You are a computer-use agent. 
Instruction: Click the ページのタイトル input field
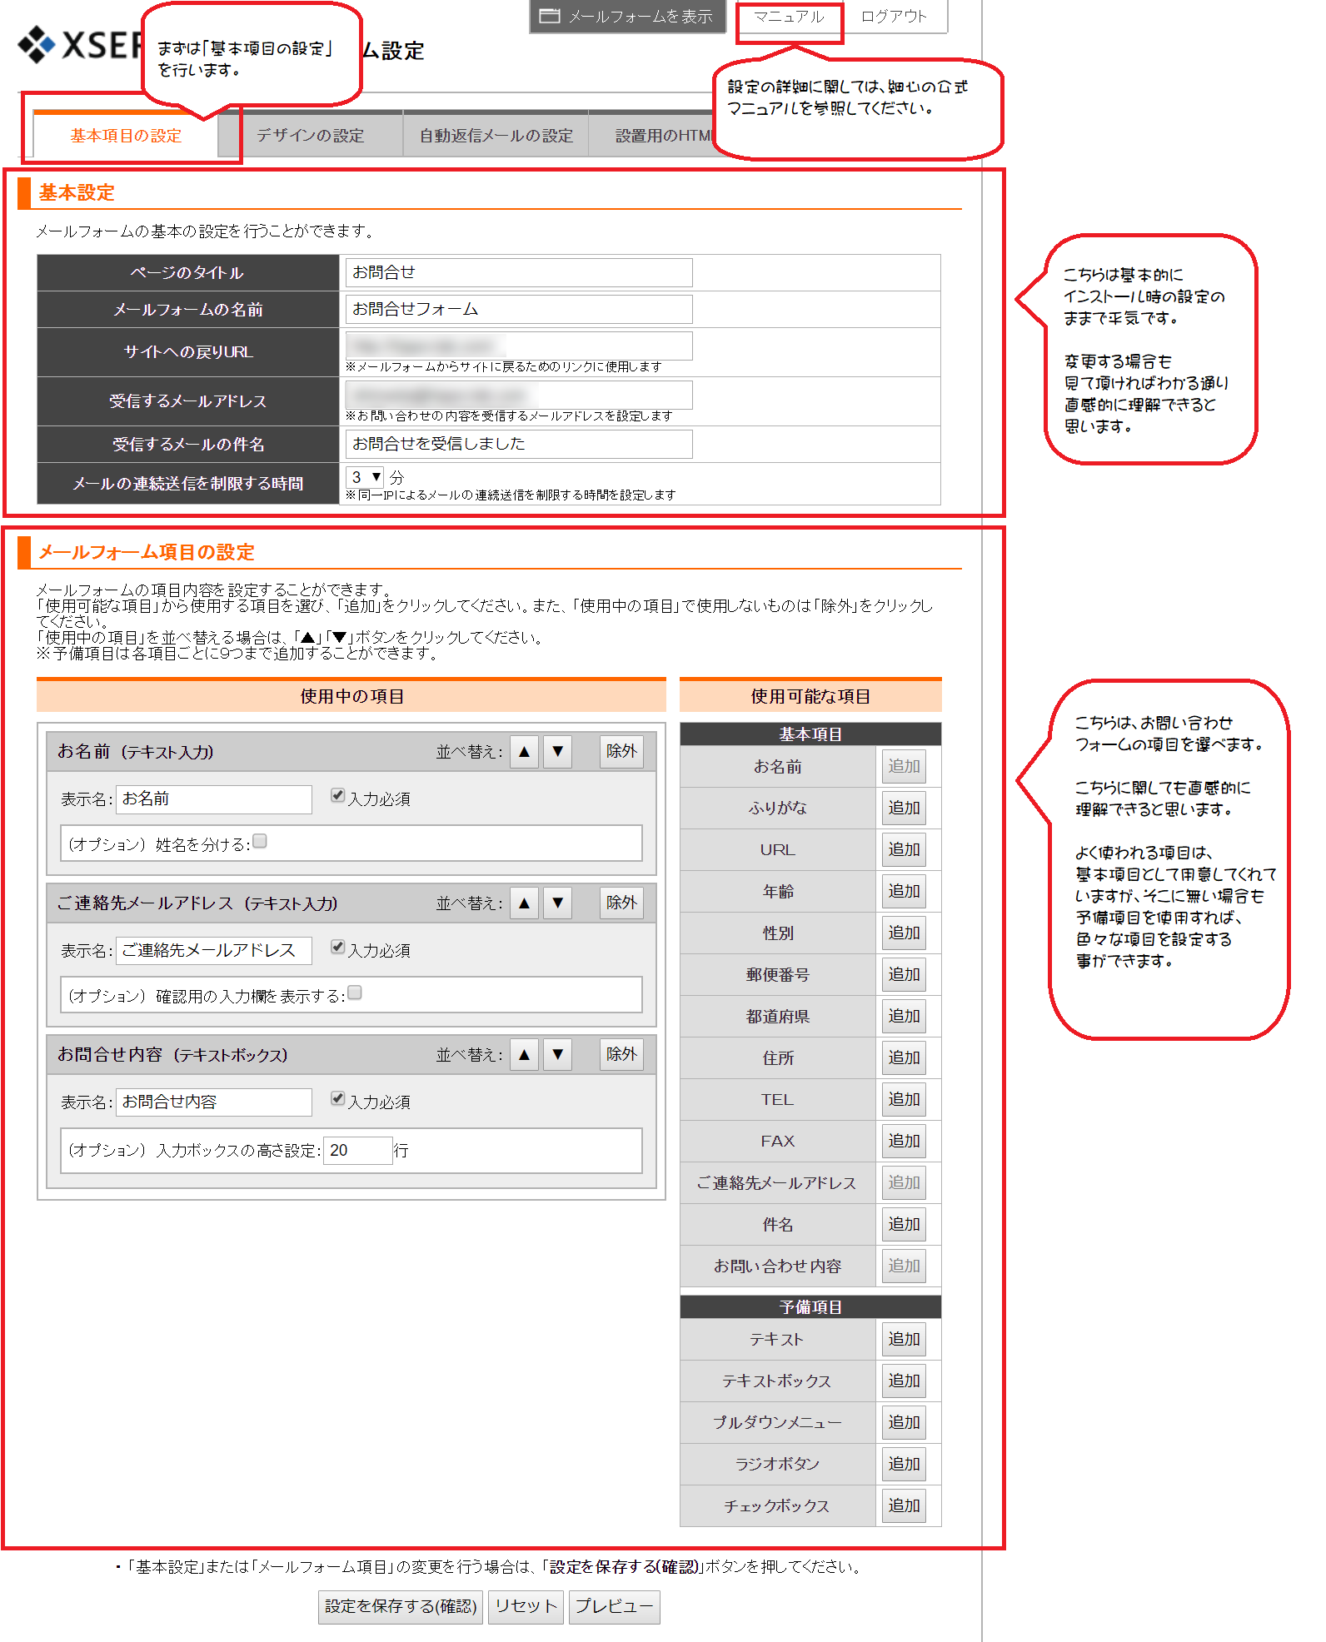[x=519, y=272]
